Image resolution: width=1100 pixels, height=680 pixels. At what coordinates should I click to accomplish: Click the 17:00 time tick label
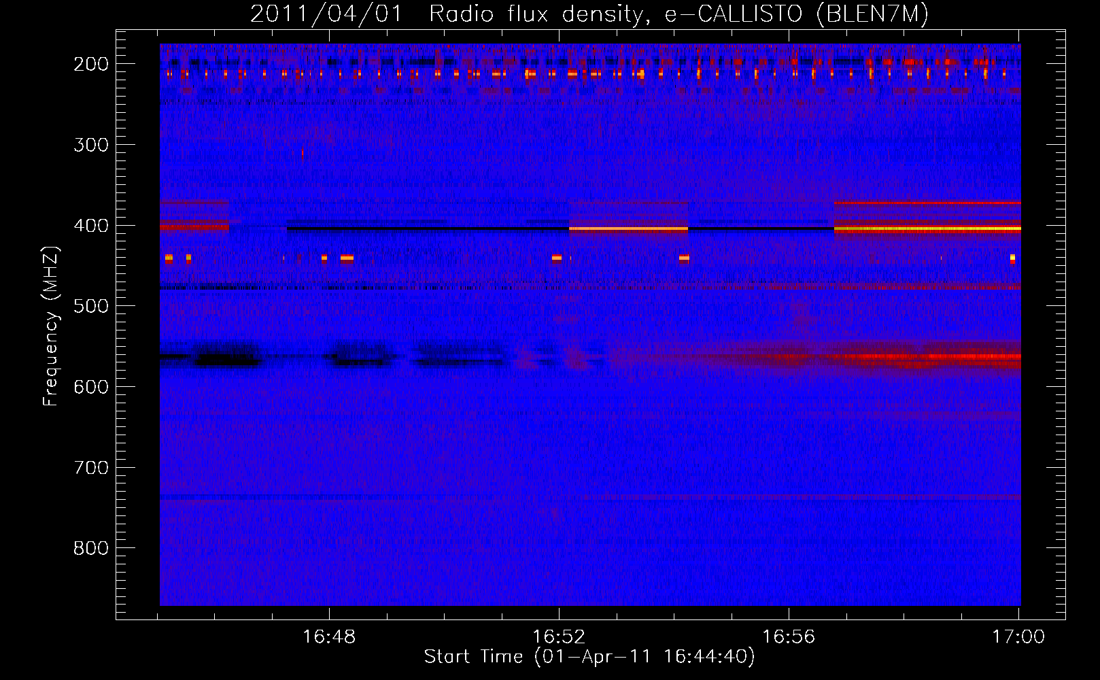pyautogui.click(x=1018, y=637)
